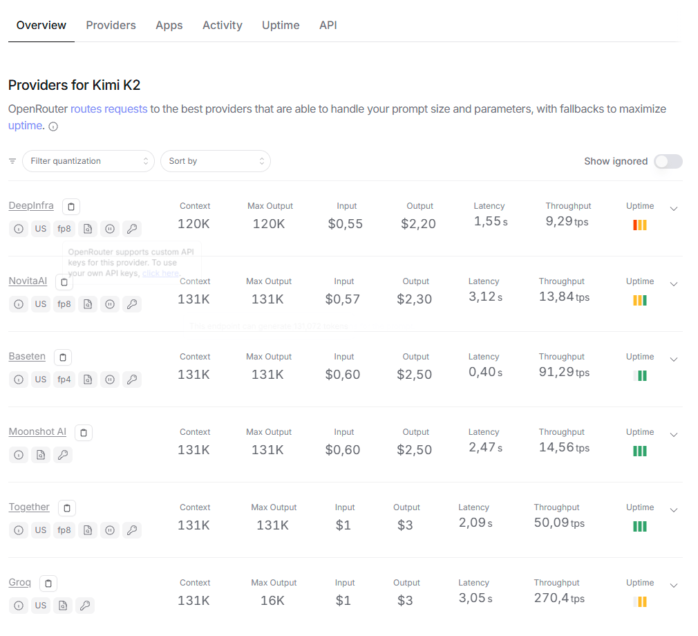Image resolution: width=698 pixels, height=636 pixels.
Task: Open the Moonshot AI provider link
Action: click(37, 431)
